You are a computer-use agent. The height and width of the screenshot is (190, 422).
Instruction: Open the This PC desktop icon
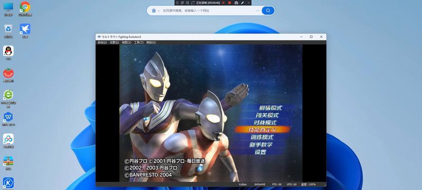tap(9, 9)
